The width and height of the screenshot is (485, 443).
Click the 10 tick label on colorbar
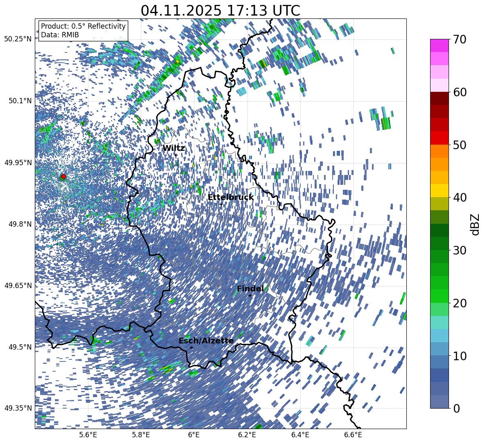(x=459, y=356)
